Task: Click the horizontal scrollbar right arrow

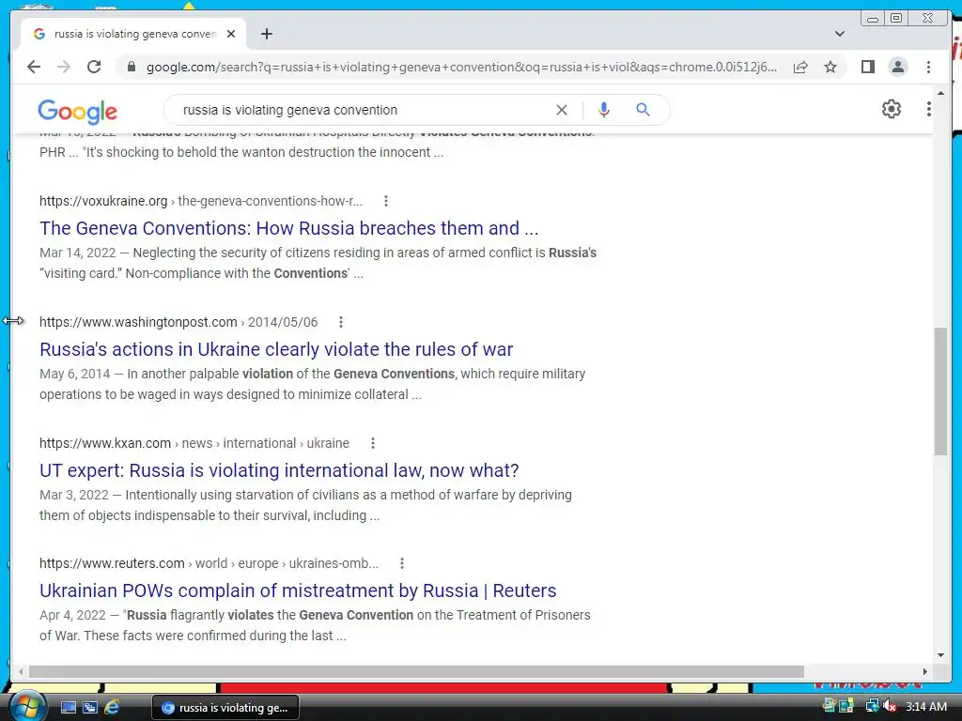Action: pyautogui.click(x=925, y=672)
